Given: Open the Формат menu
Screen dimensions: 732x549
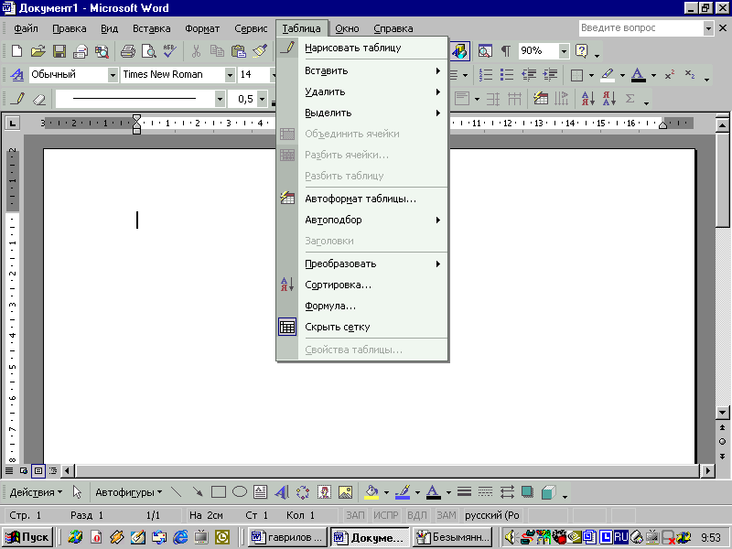Looking at the screenshot, I should pyautogui.click(x=202, y=28).
